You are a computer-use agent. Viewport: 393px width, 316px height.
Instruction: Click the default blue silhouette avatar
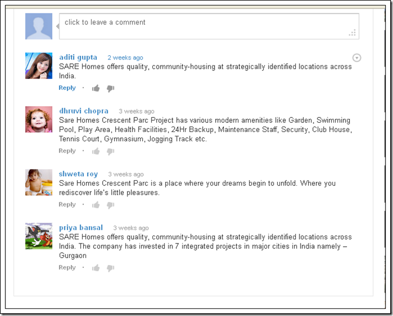coord(39,27)
